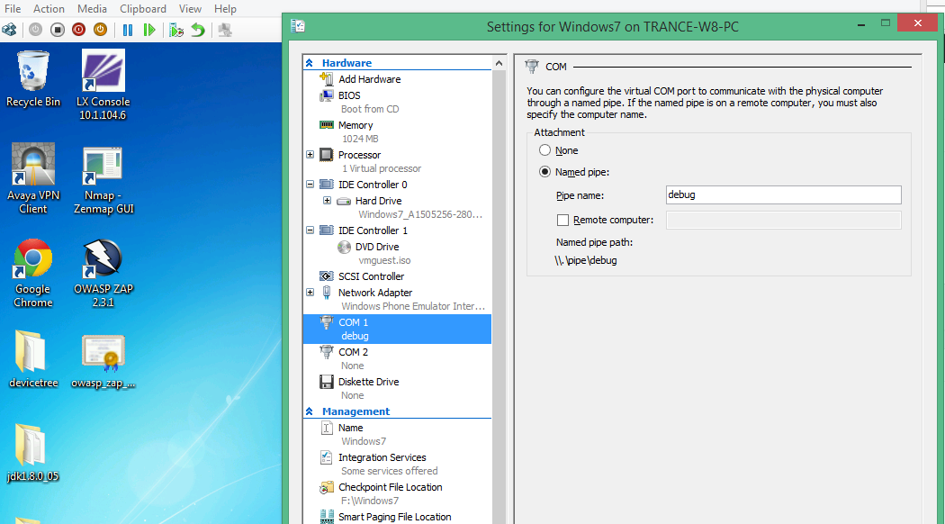Choose the Named pipe attachment option
Screen dimensions: 945x524
pyautogui.click(x=544, y=172)
